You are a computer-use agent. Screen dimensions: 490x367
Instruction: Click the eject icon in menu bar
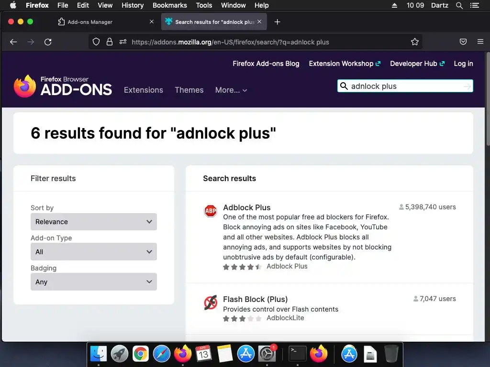[394, 5]
